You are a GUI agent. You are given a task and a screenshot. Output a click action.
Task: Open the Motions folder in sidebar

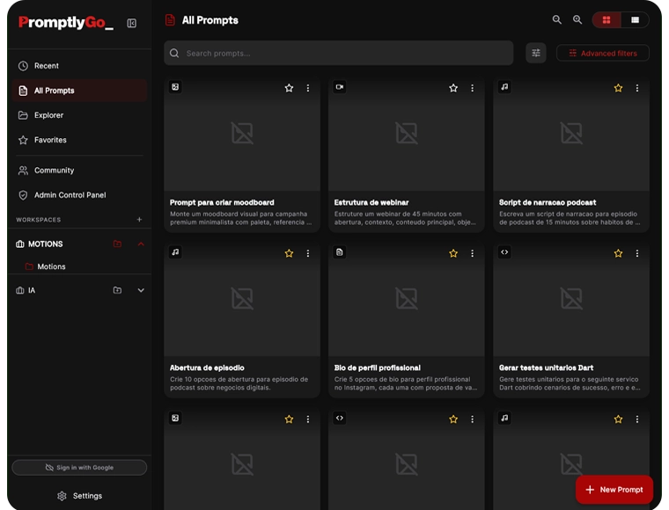point(51,266)
